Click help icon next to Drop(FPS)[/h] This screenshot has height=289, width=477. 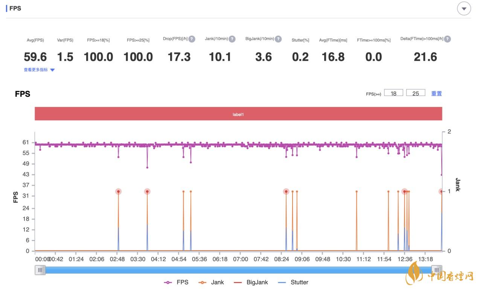click(x=192, y=39)
